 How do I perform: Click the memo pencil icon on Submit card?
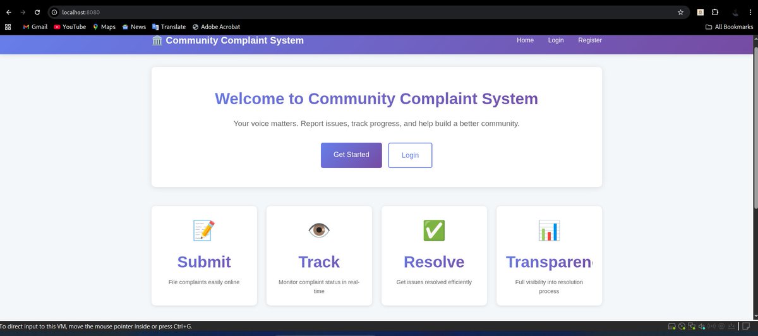click(204, 230)
